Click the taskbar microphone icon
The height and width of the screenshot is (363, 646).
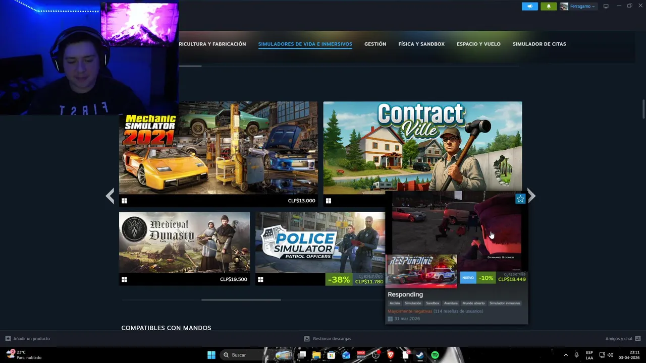click(576, 355)
